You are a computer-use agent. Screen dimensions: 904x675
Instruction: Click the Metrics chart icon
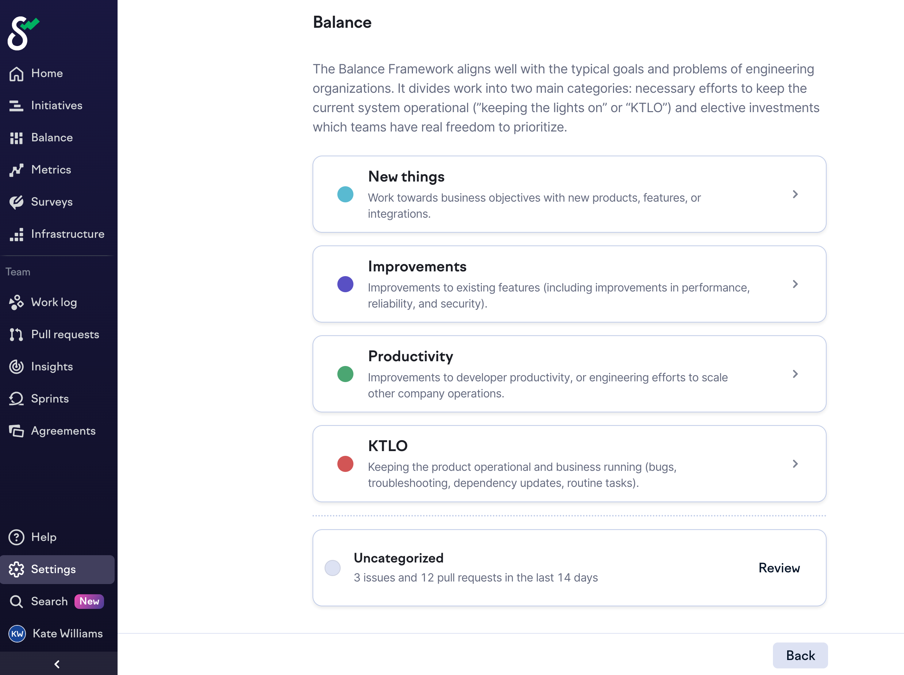pos(16,170)
